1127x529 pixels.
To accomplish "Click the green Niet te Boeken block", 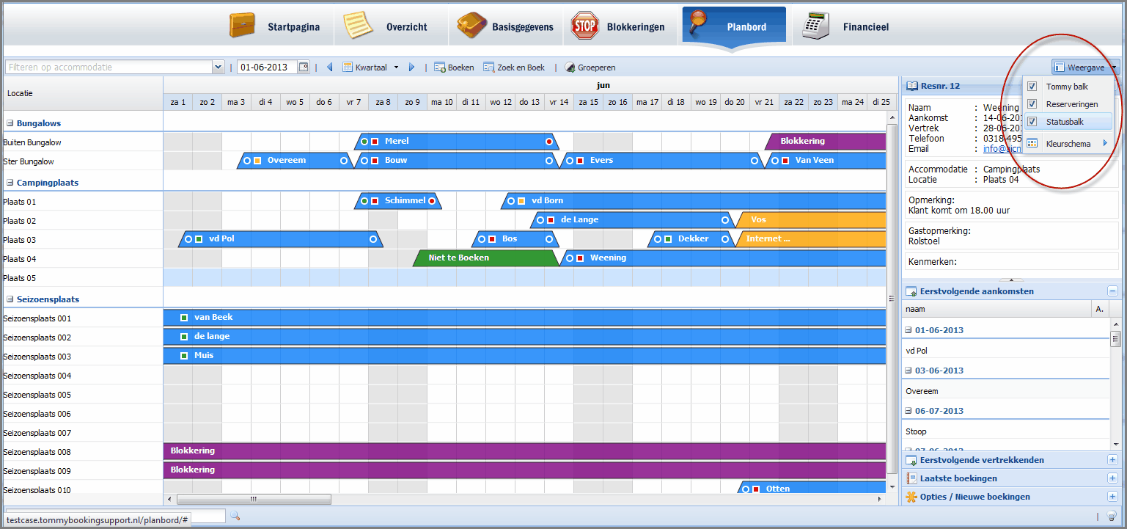I will (486, 258).
